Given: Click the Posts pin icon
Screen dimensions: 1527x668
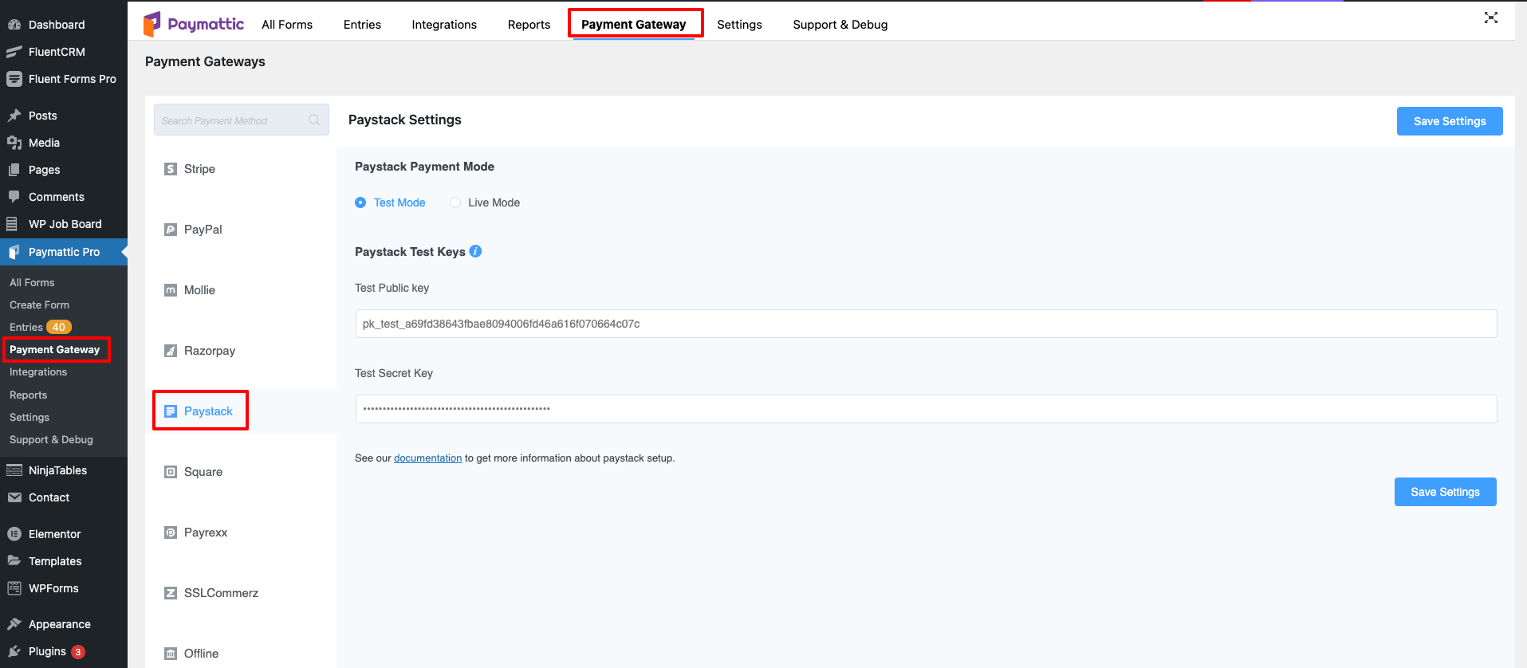Looking at the screenshot, I should (x=14, y=116).
